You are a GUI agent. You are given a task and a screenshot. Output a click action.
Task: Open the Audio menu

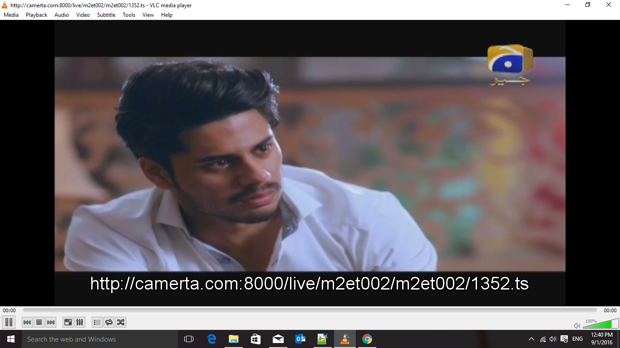(62, 15)
